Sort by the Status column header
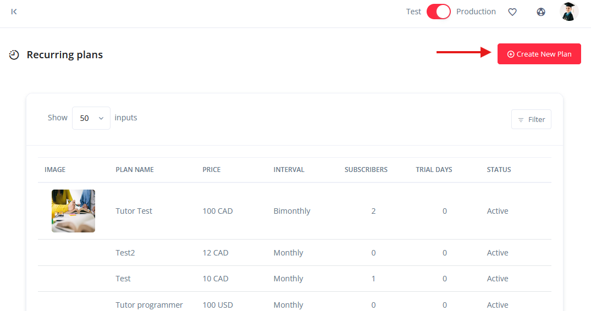 coord(499,170)
